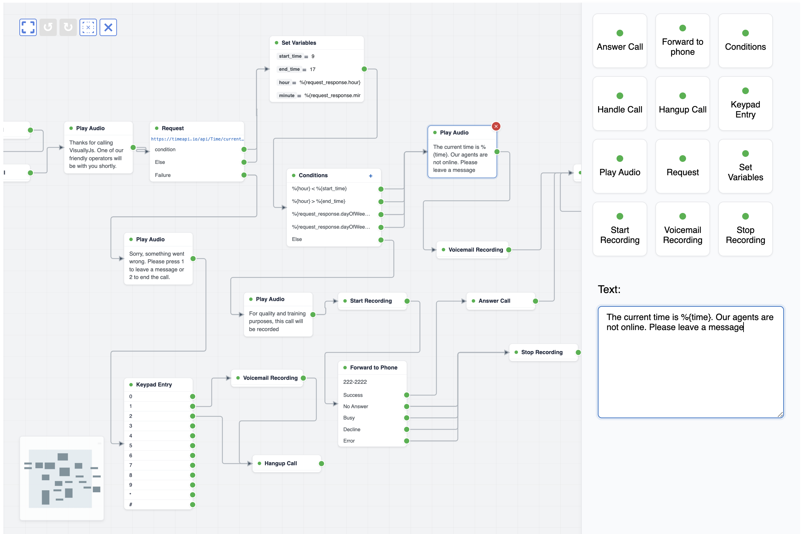Click the Forward to Phone Success port

pos(407,396)
